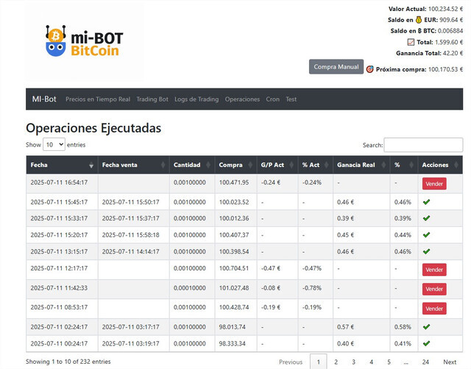Image resolution: width=471 pixels, height=369 pixels.
Task: Click the chart icon next to Total
Action: click(411, 42)
